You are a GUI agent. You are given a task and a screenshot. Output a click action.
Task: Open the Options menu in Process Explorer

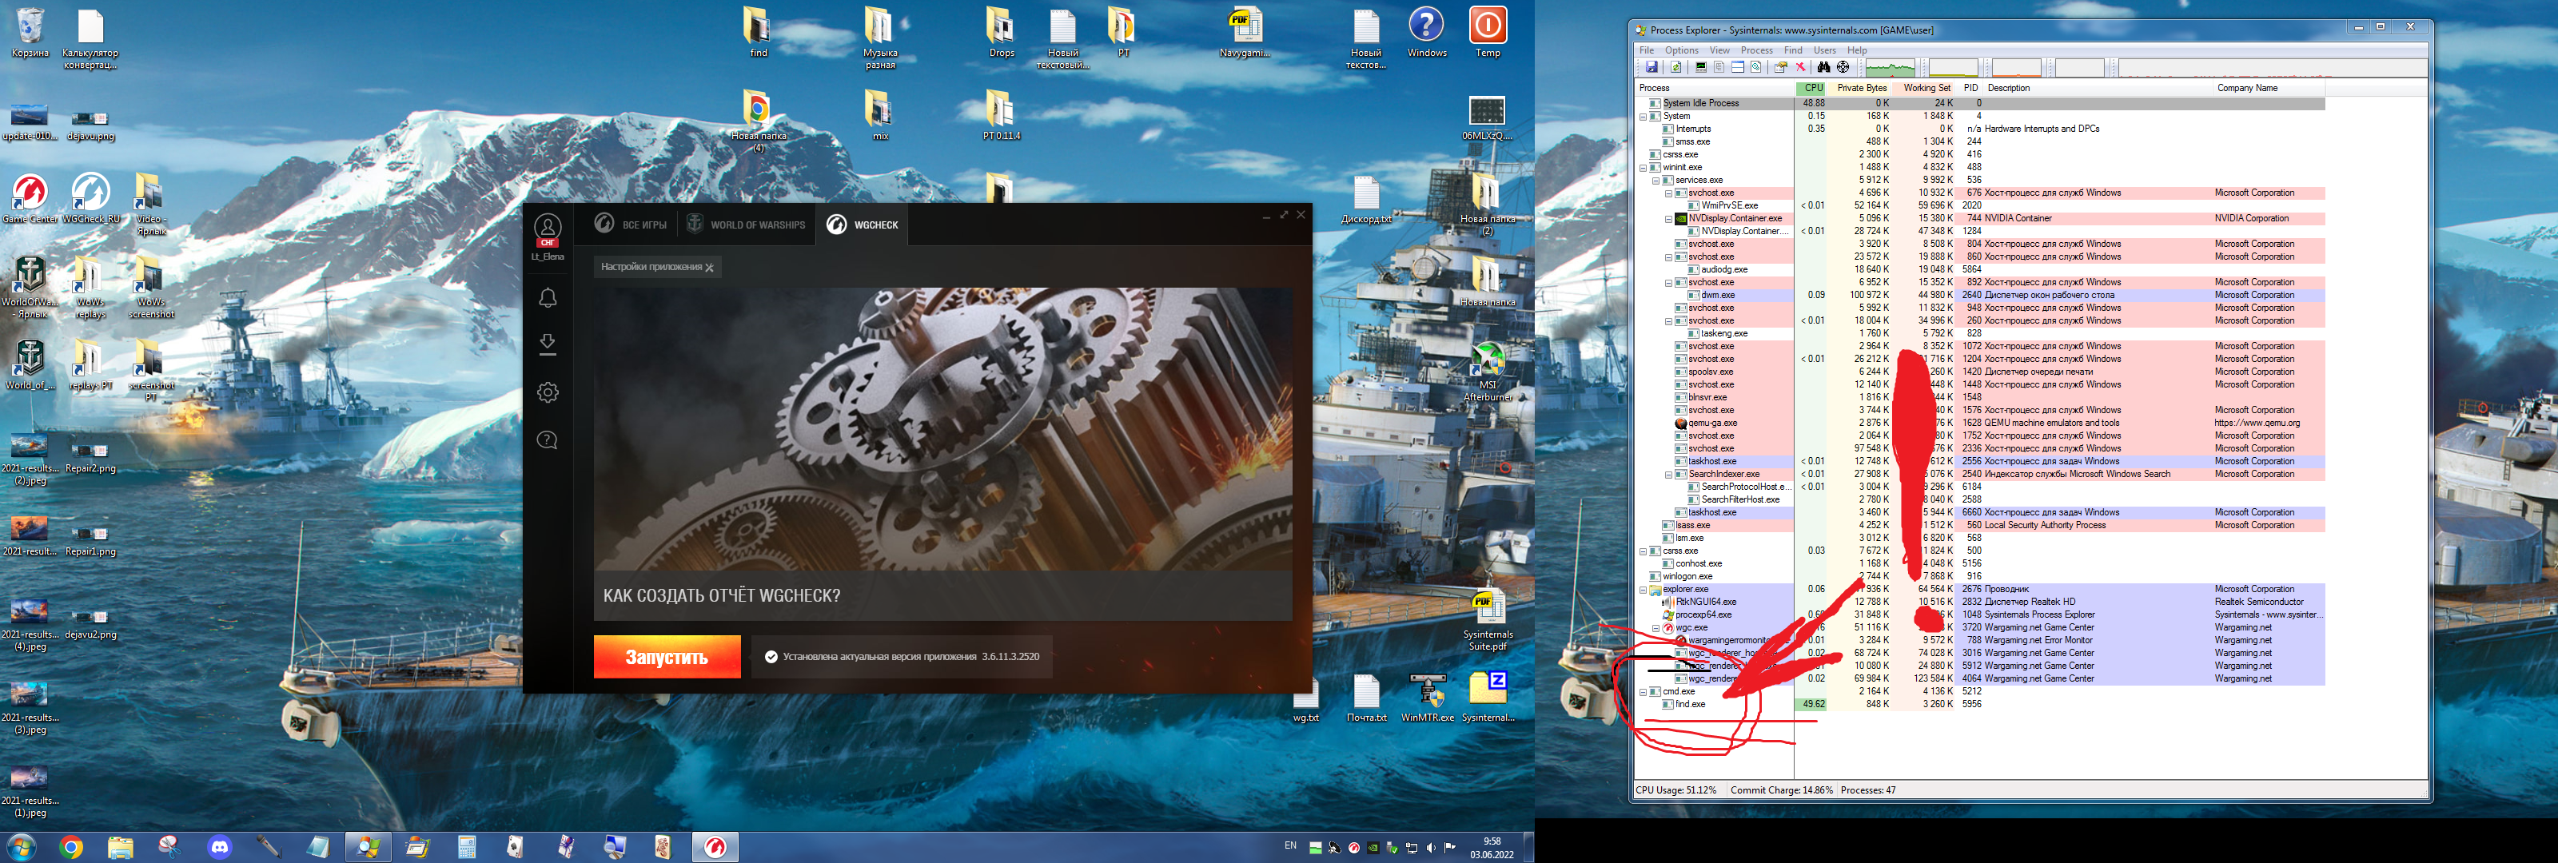click(x=1681, y=50)
